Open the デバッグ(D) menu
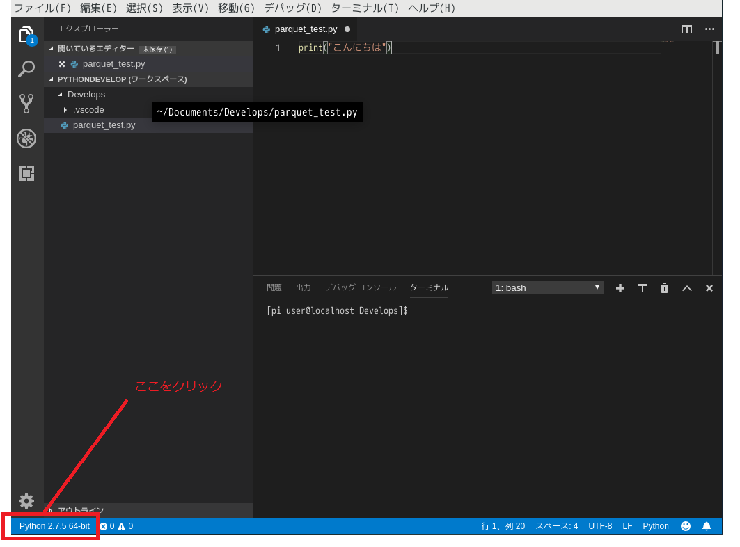The height and width of the screenshot is (547, 740). coord(292,8)
